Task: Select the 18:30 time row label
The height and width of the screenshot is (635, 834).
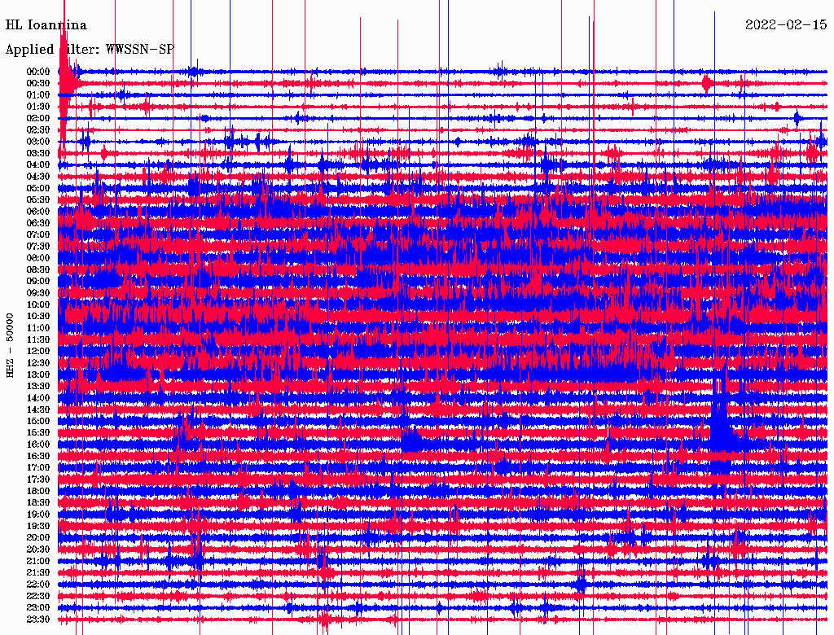Action: click(38, 502)
